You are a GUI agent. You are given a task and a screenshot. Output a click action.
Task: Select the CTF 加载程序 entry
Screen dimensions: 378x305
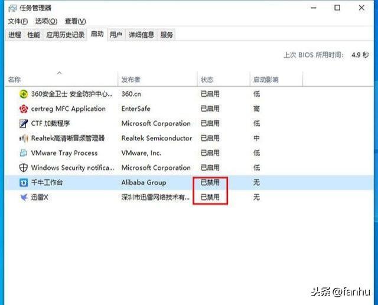click(50, 123)
